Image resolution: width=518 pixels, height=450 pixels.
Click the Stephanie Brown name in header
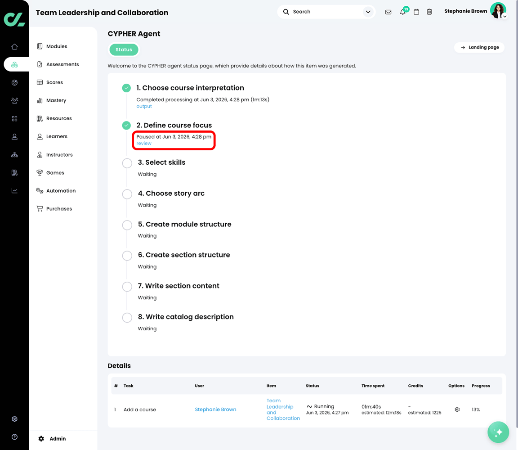465,11
